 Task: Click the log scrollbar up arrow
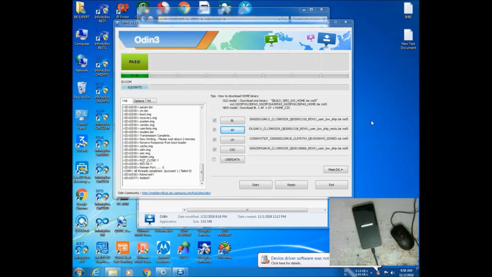point(201,107)
